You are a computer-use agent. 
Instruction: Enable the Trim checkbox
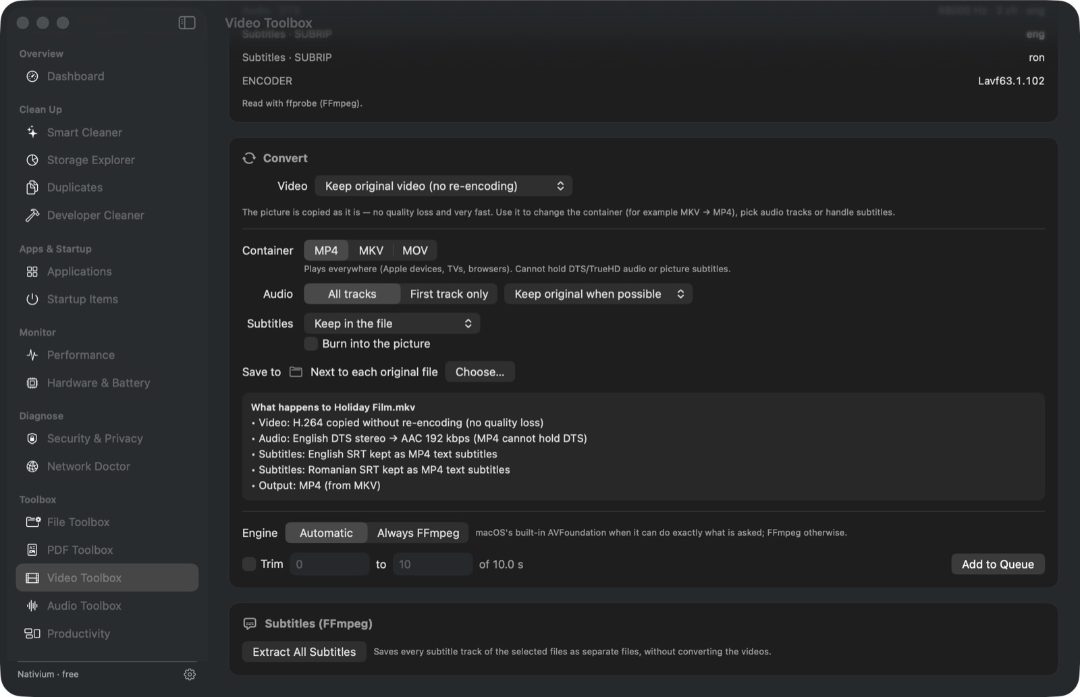249,564
